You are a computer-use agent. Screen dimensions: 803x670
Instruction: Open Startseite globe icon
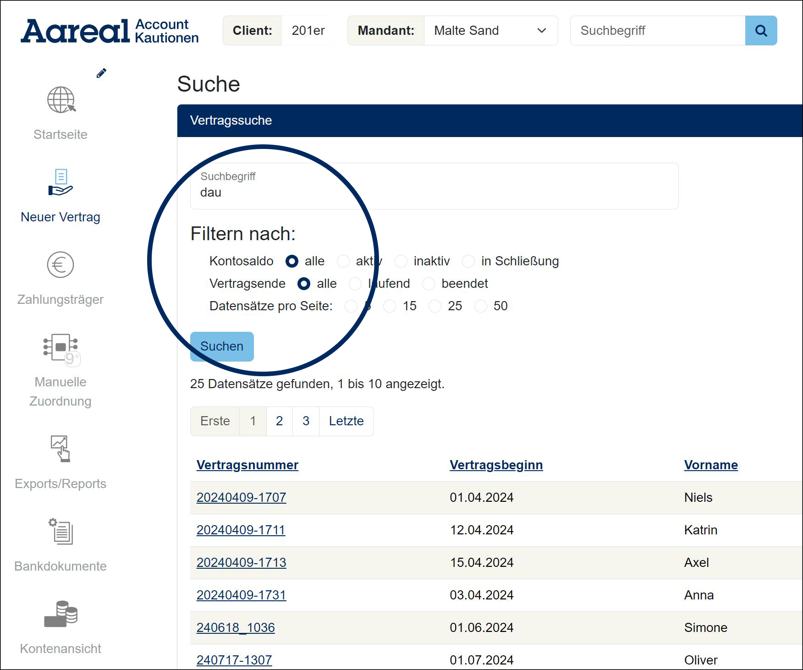click(61, 100)
